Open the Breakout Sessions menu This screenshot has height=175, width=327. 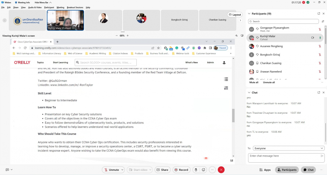point(75,7)
